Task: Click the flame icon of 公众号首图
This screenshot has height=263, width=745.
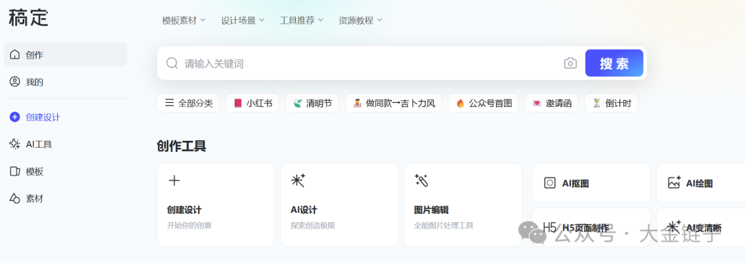Action: (x=460, y=103)
